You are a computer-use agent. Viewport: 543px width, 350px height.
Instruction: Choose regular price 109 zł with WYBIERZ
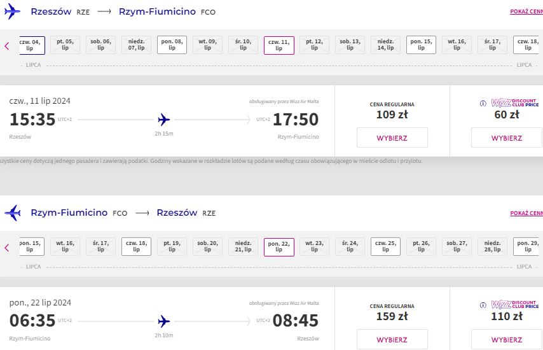(392, 137)
